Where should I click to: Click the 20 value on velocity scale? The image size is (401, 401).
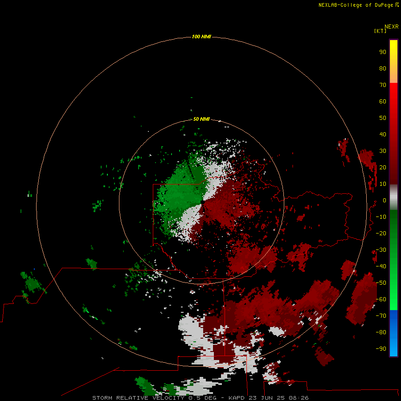383,167
